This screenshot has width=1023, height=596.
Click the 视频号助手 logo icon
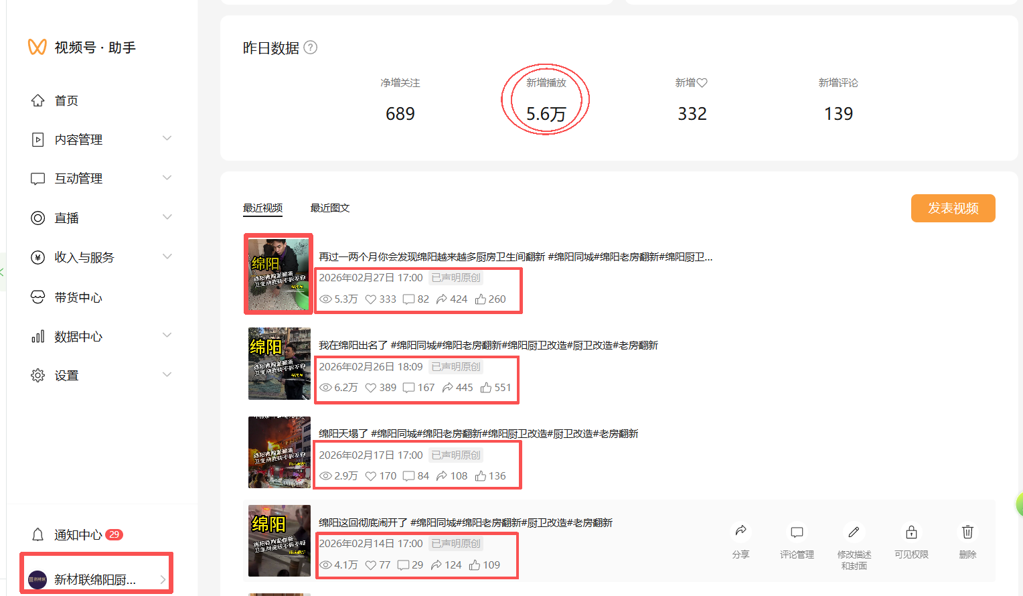37,47
